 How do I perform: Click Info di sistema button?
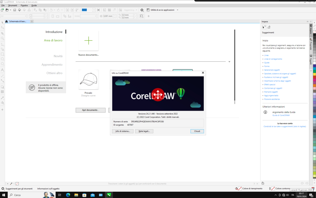123,131
